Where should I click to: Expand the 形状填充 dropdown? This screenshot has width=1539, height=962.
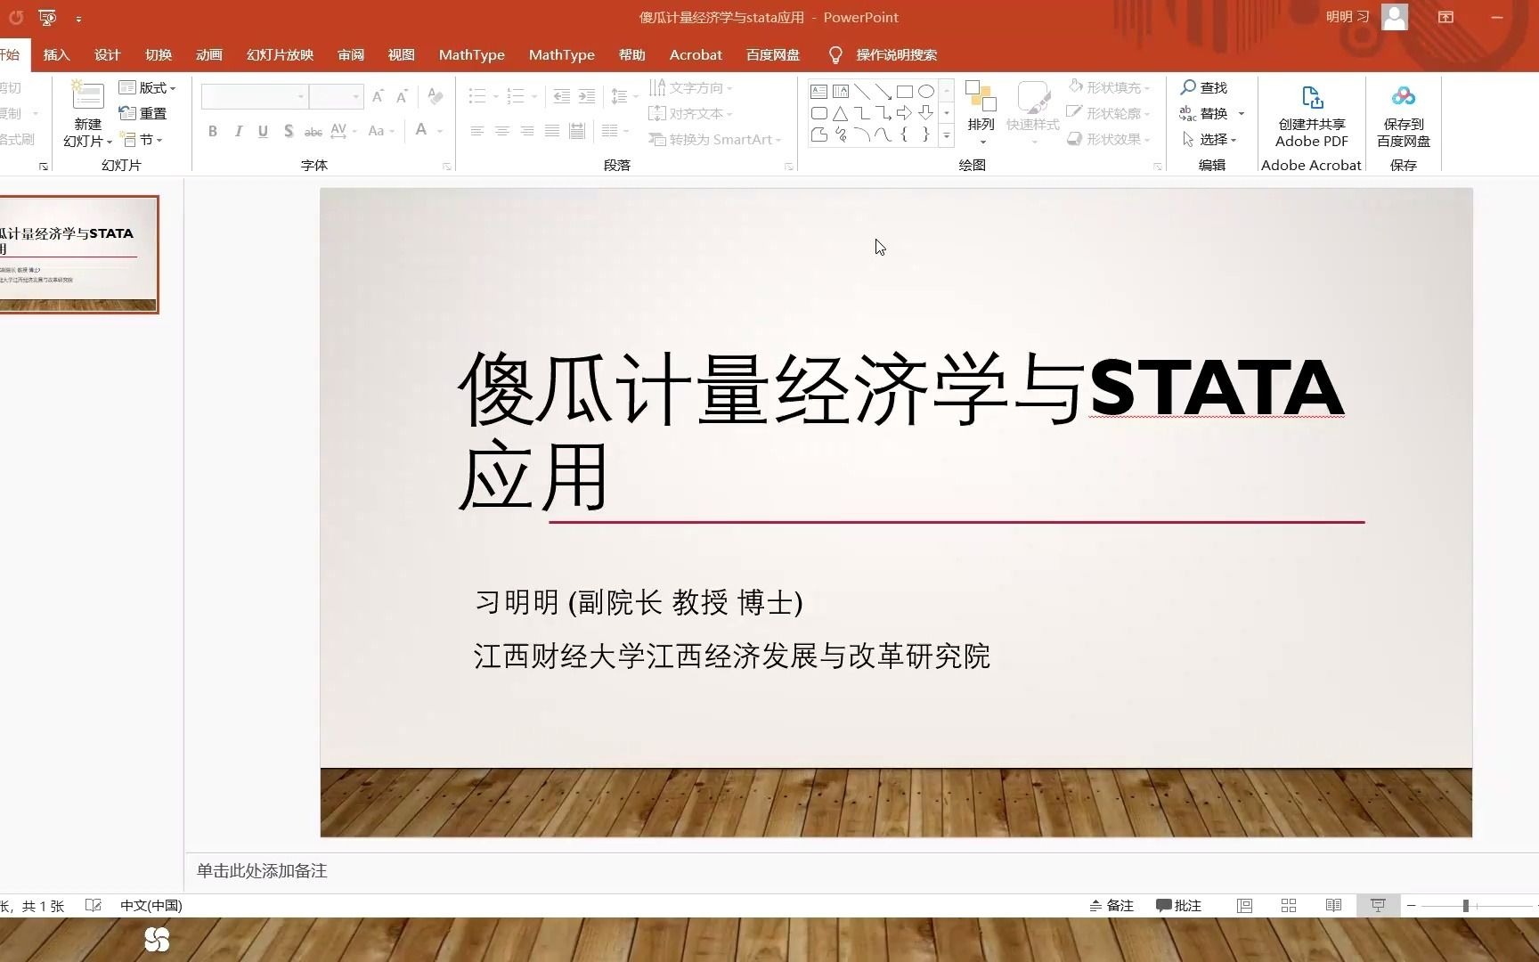tap(1148, 87)
